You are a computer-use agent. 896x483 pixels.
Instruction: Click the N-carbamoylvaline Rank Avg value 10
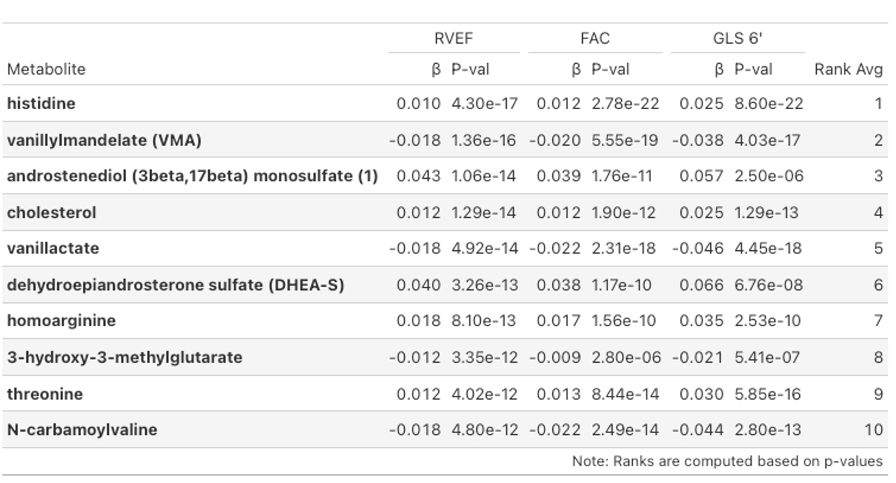click(x=873, y=430)
